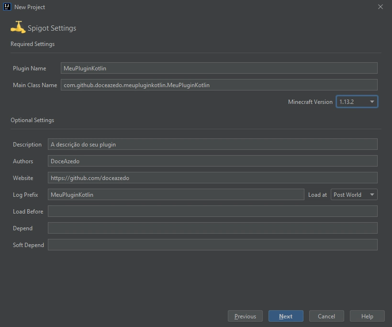Select the Authors field containing DoceAzedo

[213, 161]
